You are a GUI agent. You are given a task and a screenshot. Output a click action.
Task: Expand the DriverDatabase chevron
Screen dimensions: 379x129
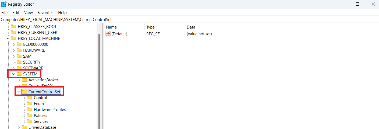point(19,127)
